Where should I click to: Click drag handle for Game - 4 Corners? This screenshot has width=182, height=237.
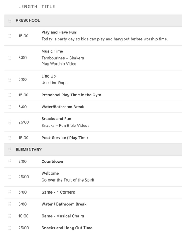(x=10, y=192)
